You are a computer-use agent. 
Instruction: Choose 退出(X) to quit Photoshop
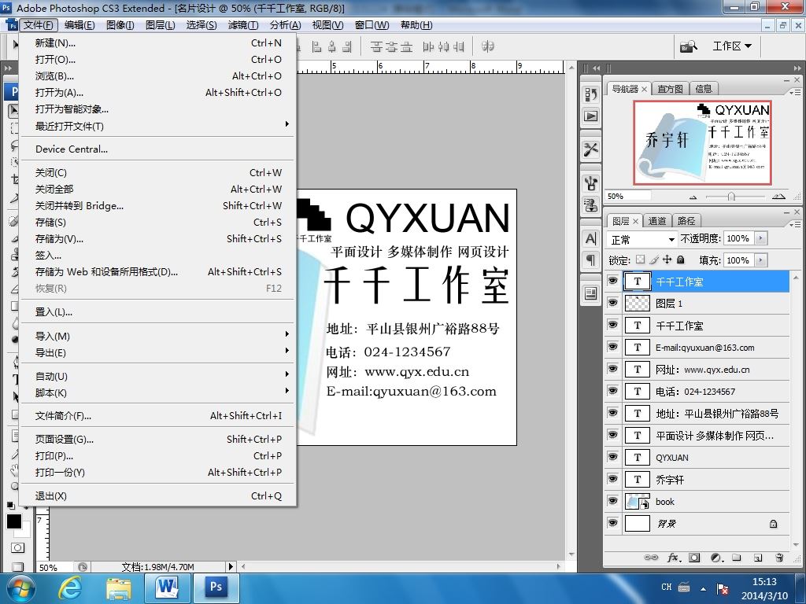pyautogui.click(x=157, y=496)
